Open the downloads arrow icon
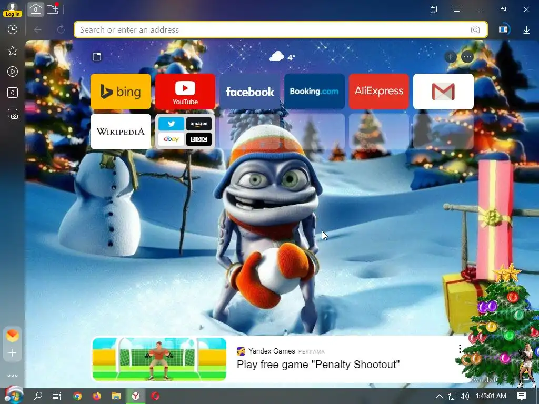 (x=526, y=30)
